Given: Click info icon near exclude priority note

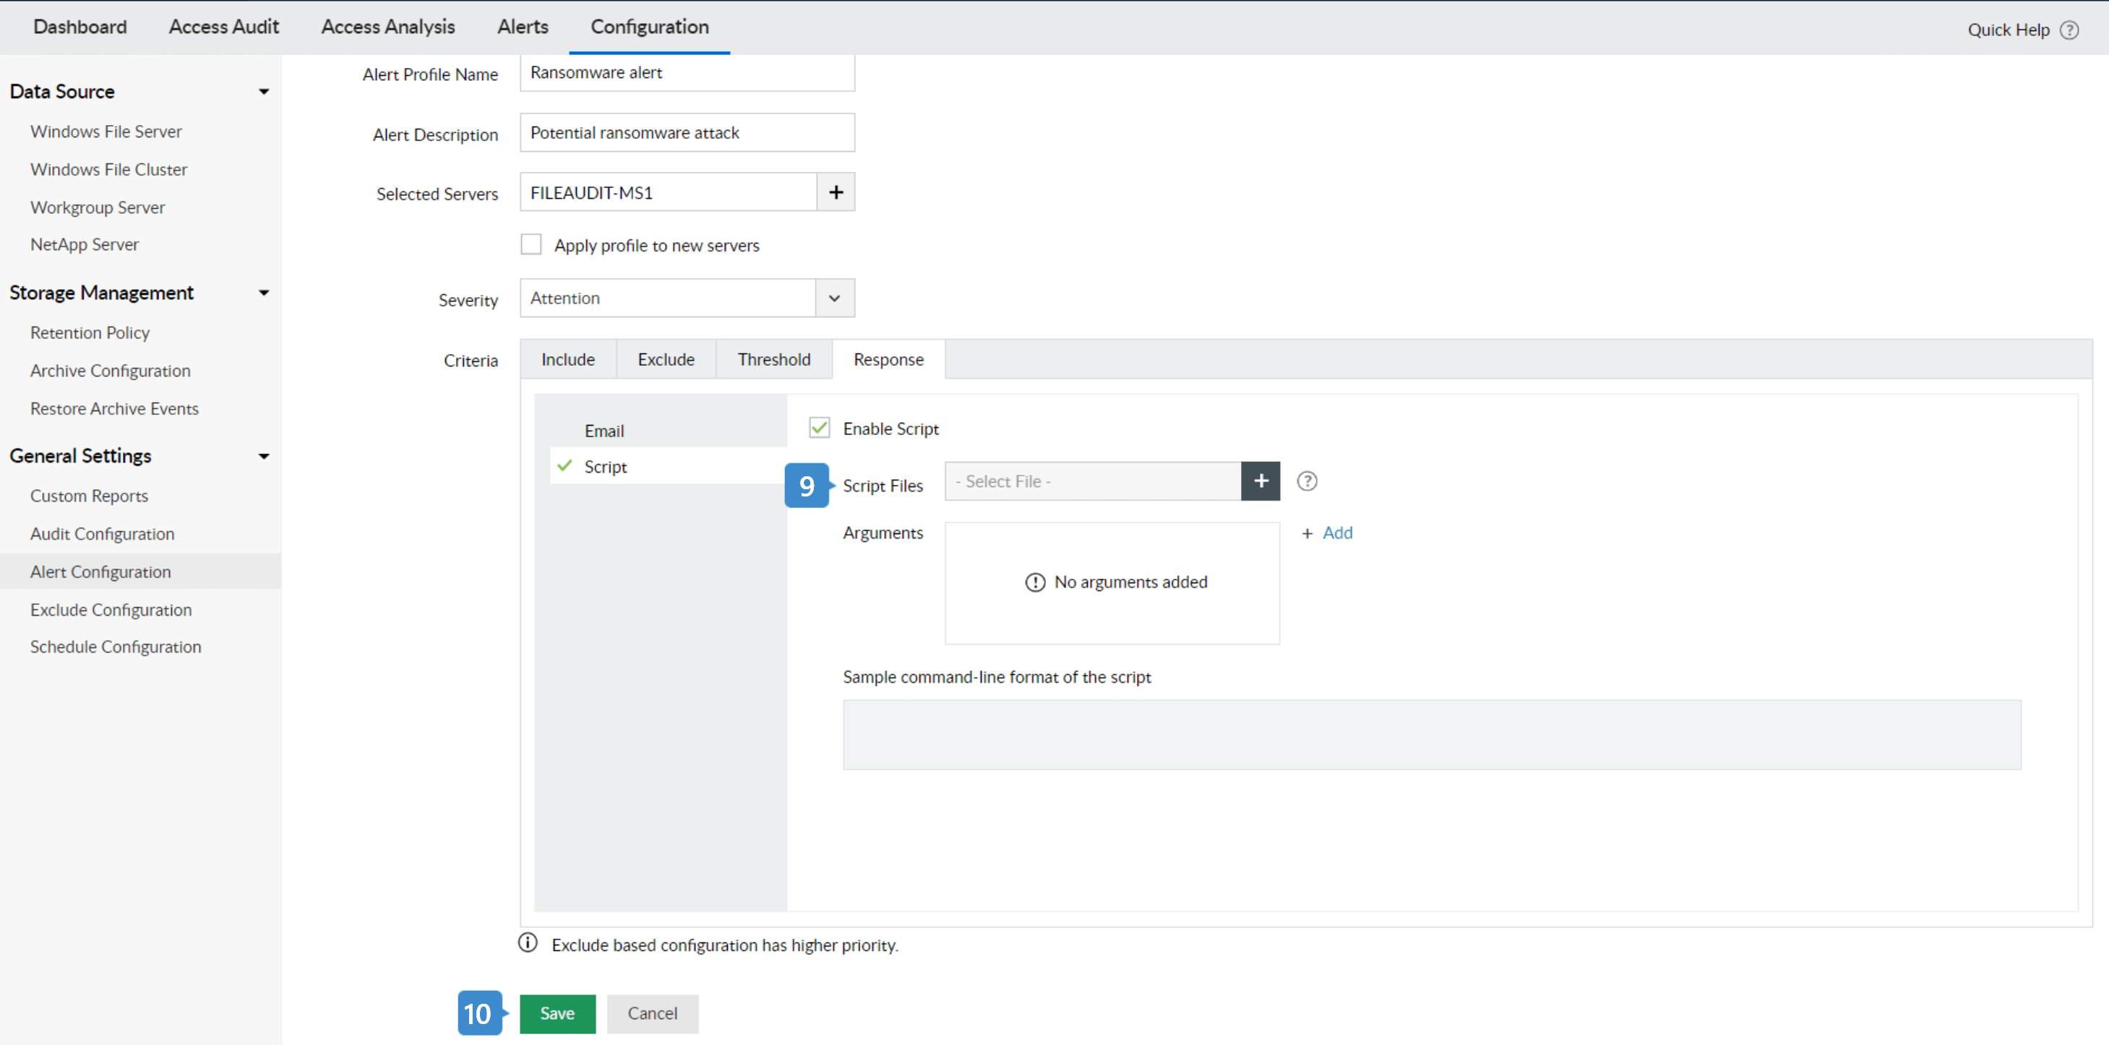Looking at the screenshot, I should click(528, 942).
